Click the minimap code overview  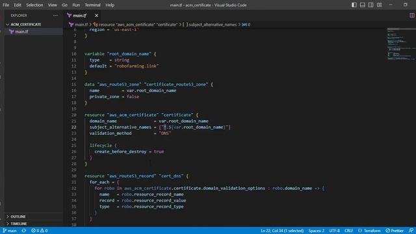401,44
